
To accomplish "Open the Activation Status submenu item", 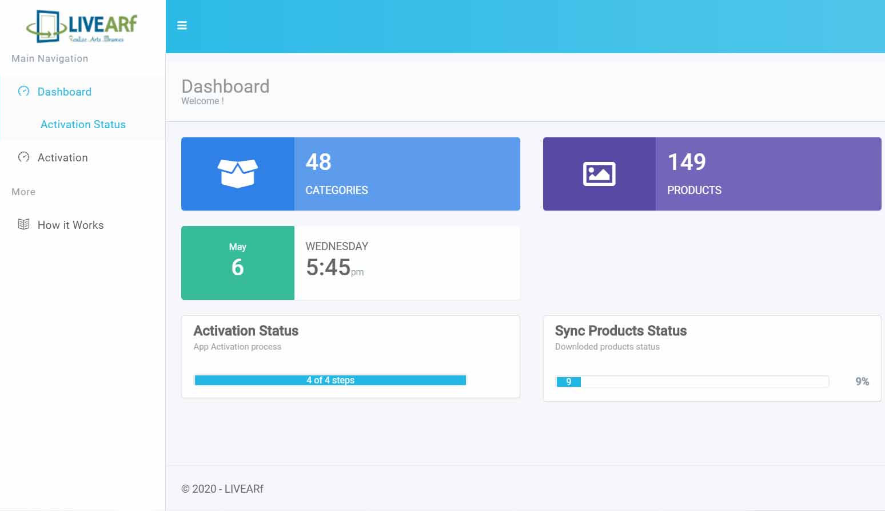I will (x=83, y=124).
